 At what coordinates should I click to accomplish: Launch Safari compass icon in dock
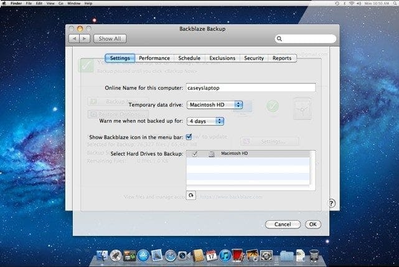[170, 256]
